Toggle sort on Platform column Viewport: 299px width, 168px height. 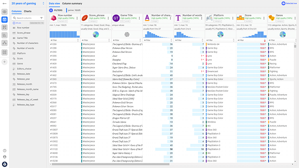(234, 40)
